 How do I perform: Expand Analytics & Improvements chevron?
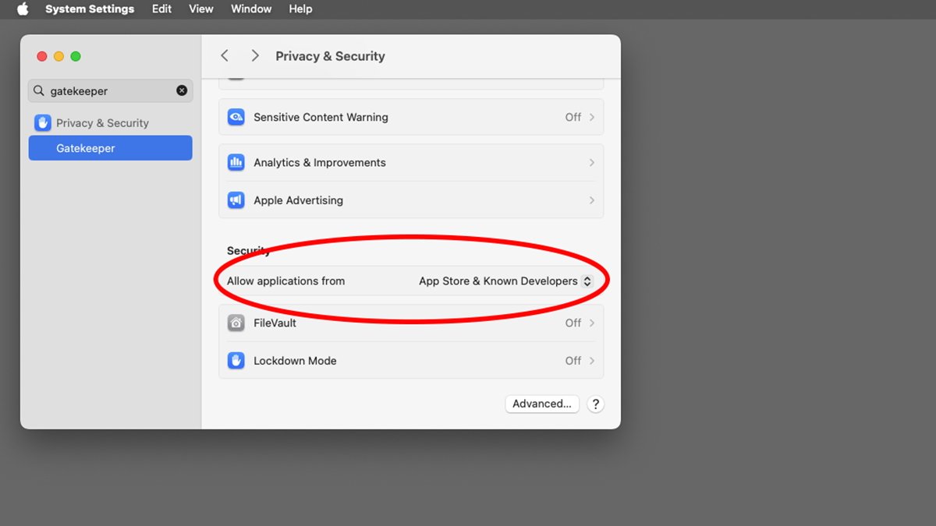click(x=592, y=162)
